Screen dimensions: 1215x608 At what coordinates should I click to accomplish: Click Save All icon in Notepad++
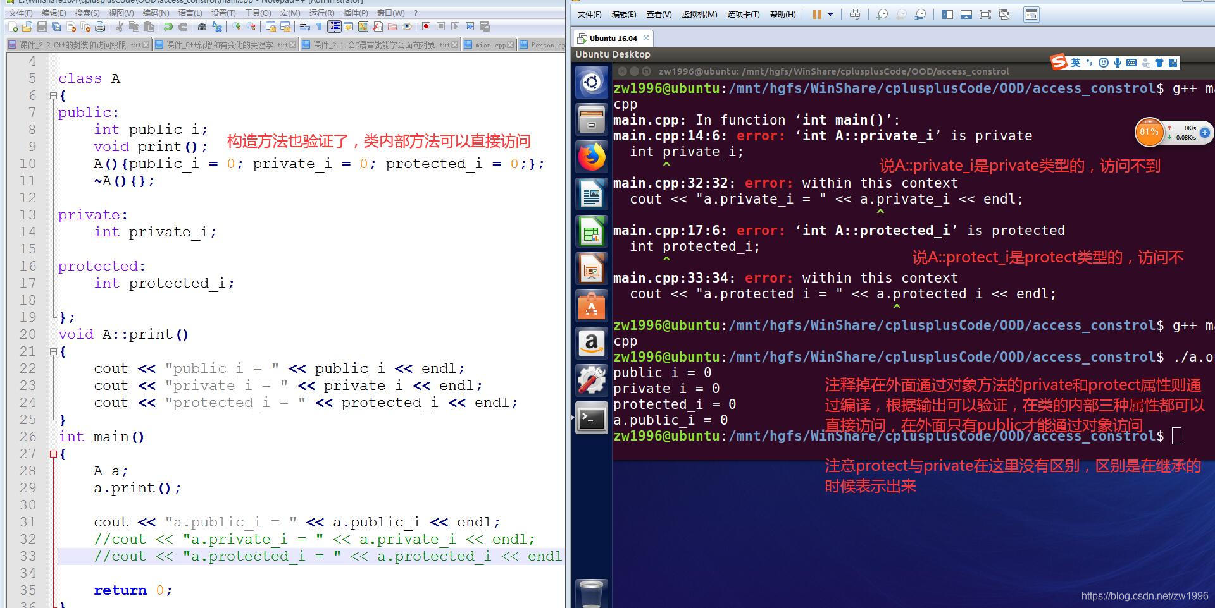point(56,27)
